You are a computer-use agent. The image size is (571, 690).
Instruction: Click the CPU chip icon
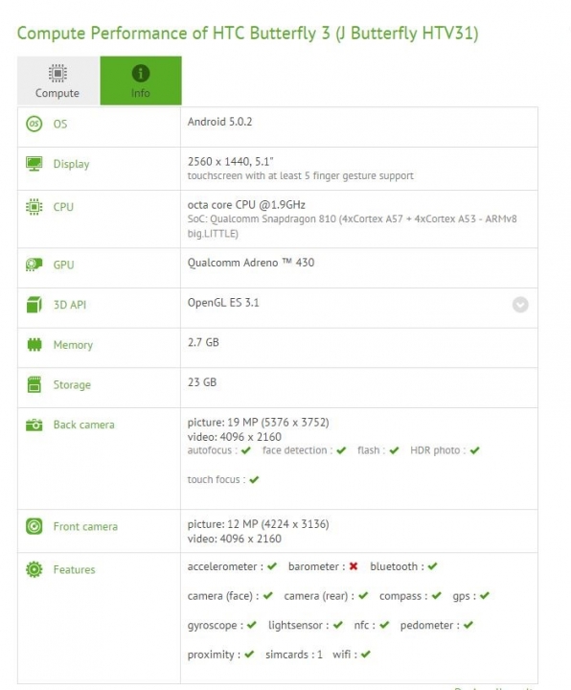[x=34, y=206]
